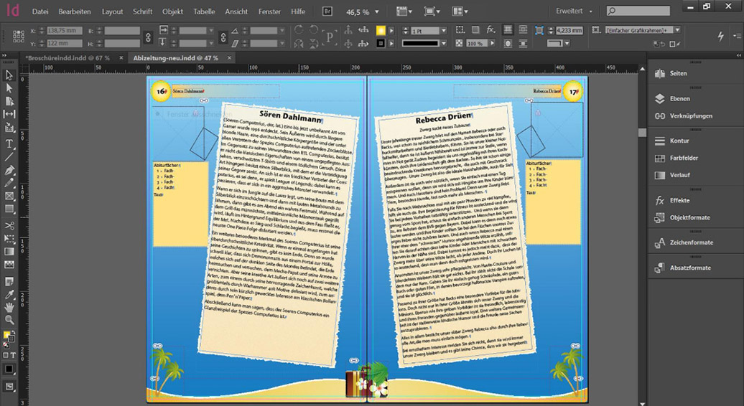Select the Eyedropper tool
The image size is (744, 406).
[9, 293]
